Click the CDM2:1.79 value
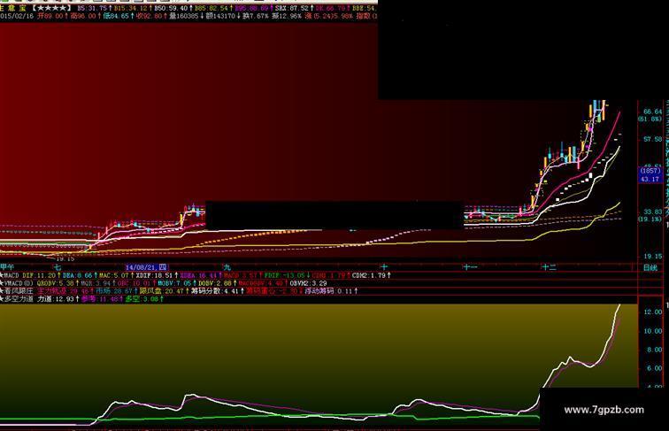669x431 pixels. click(x=369, y=275)
